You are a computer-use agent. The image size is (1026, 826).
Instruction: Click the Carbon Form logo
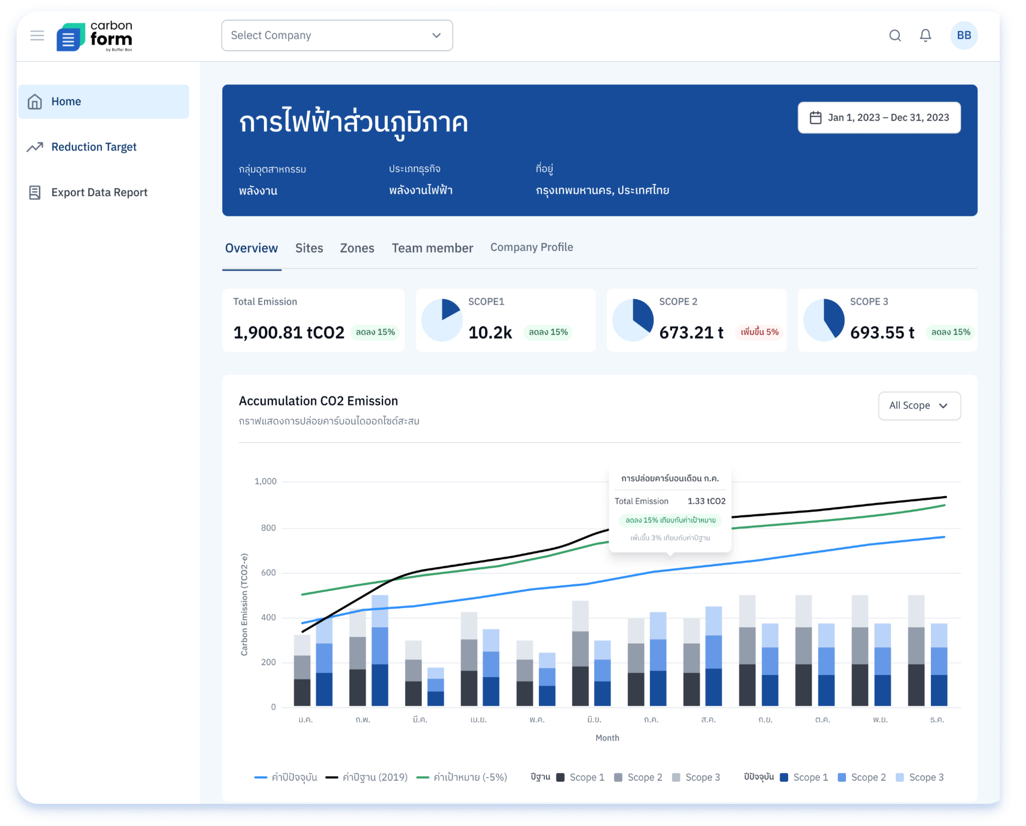[94, 36]
